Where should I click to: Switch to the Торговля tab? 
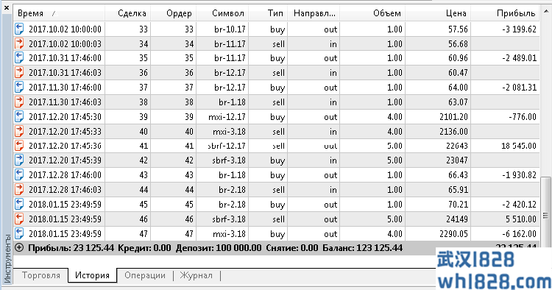pos(40,275)
